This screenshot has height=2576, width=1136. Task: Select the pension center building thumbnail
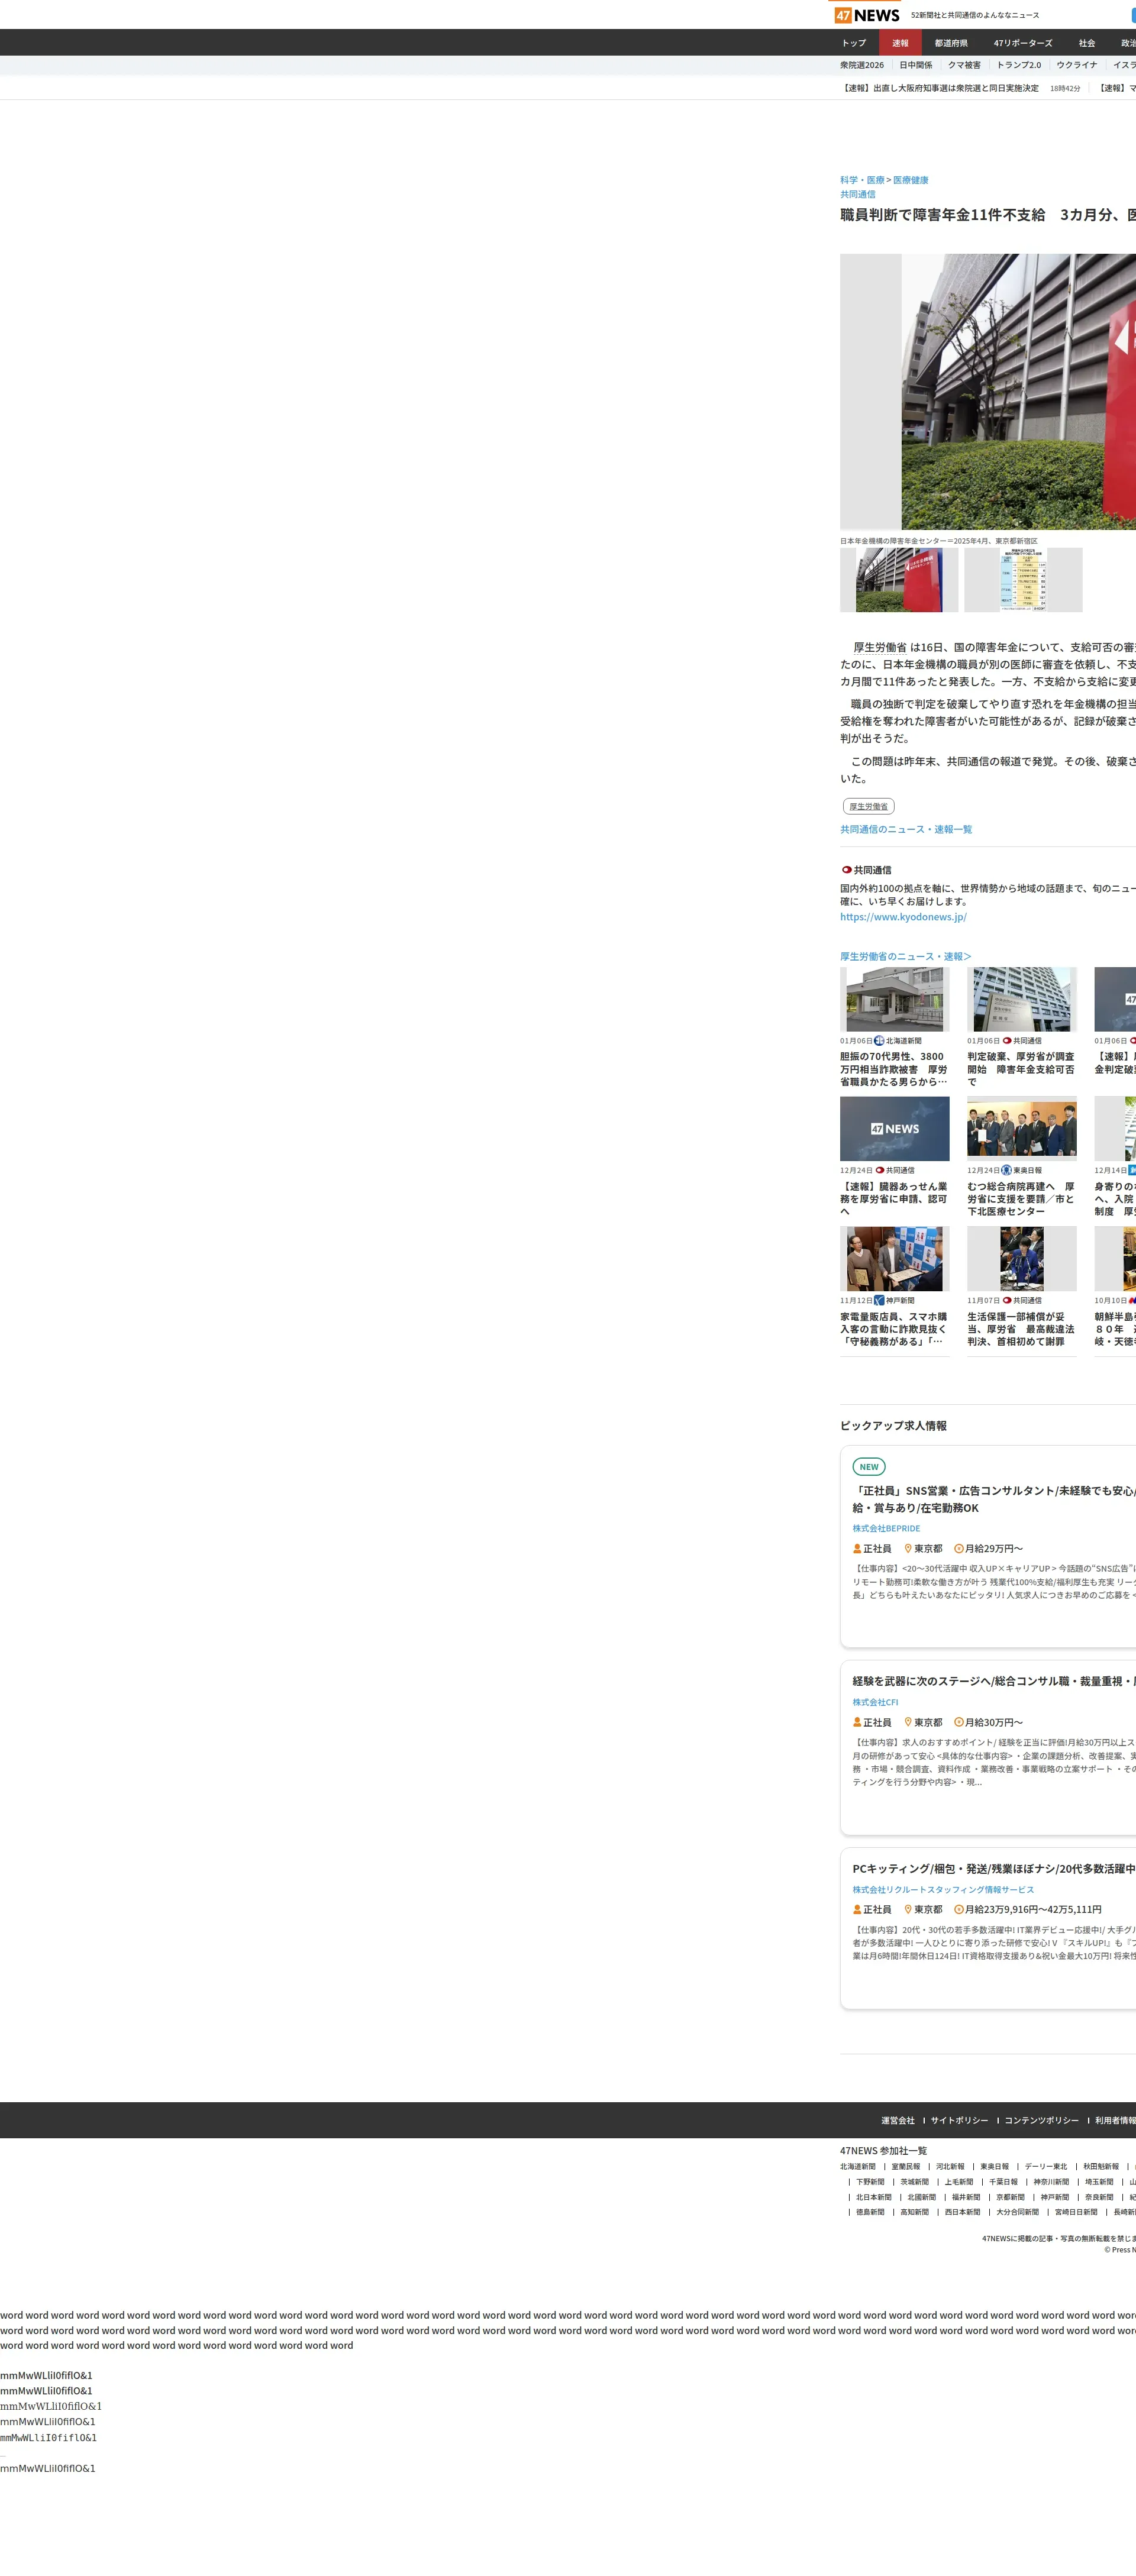click(898, 580)
